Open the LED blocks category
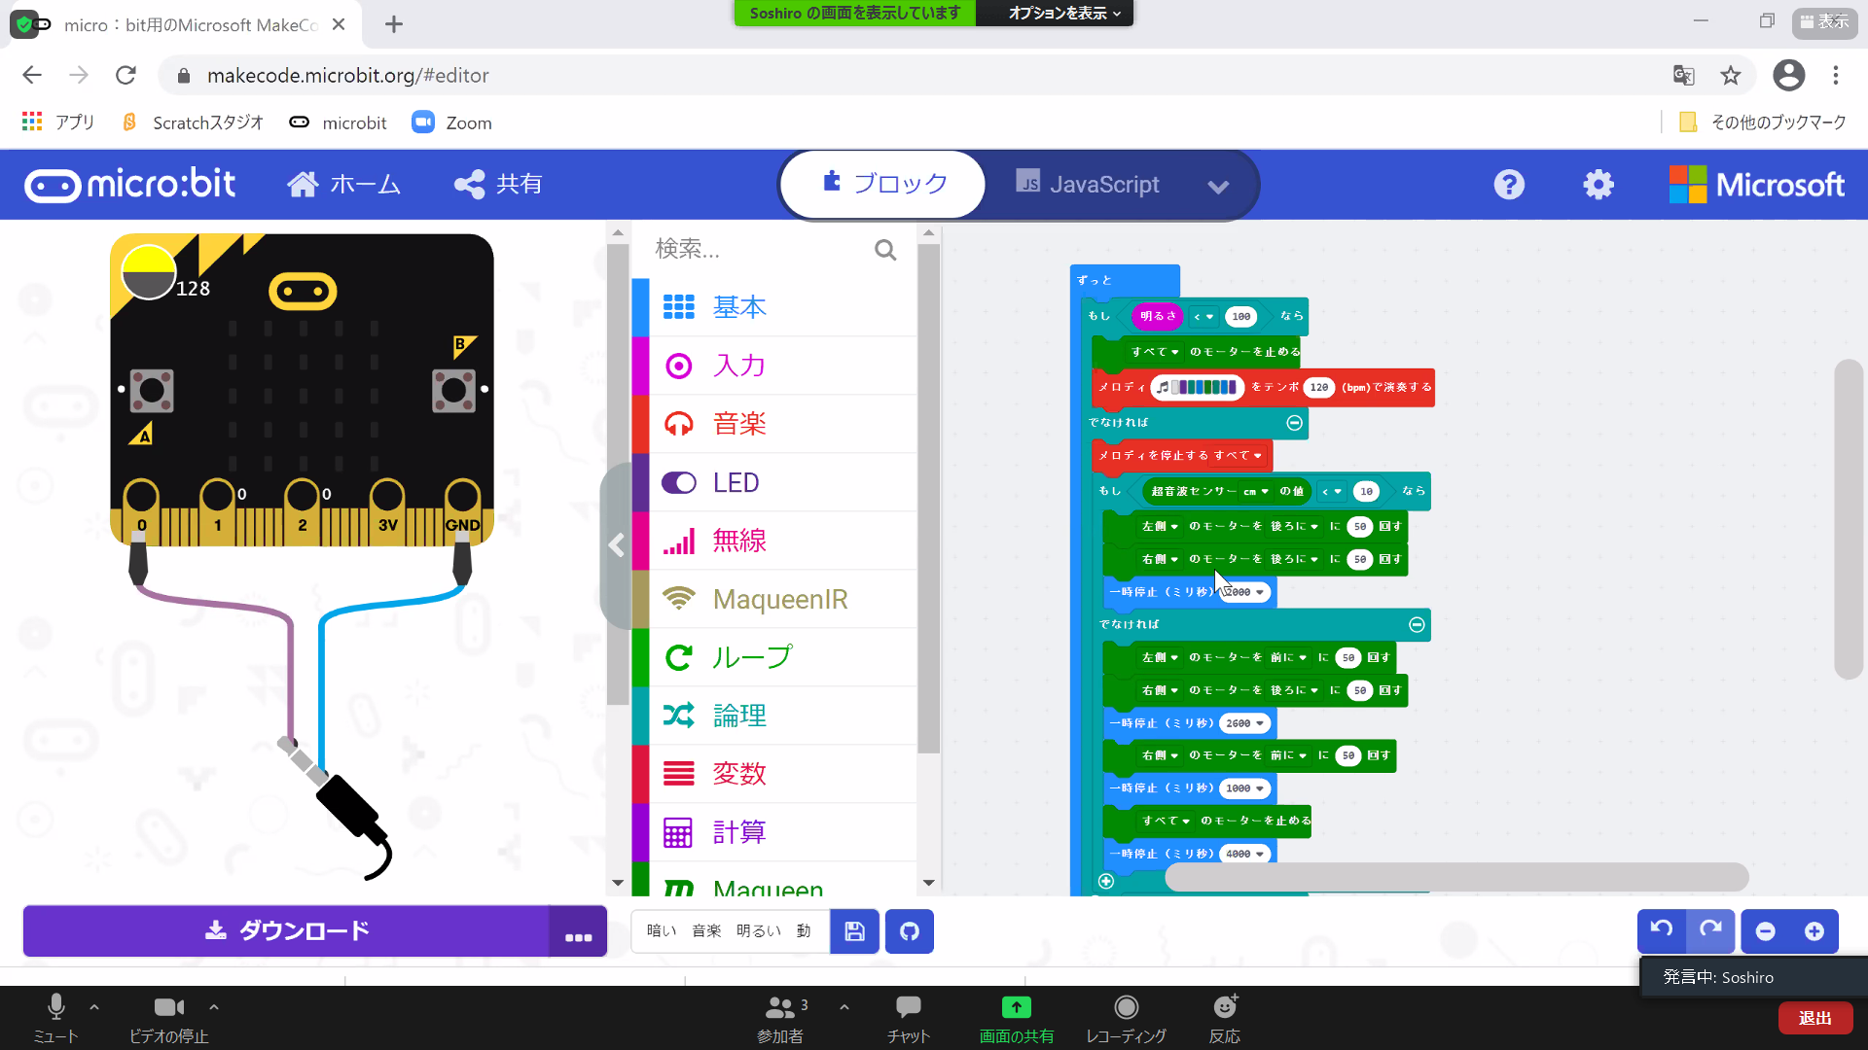The image size is (1868, 1050). click(774, 482)
